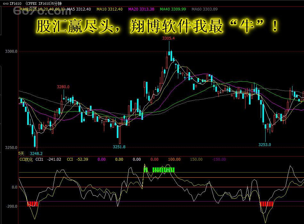
Task: Click the green overbought signal bars
Action: click(x=159, y=170)
